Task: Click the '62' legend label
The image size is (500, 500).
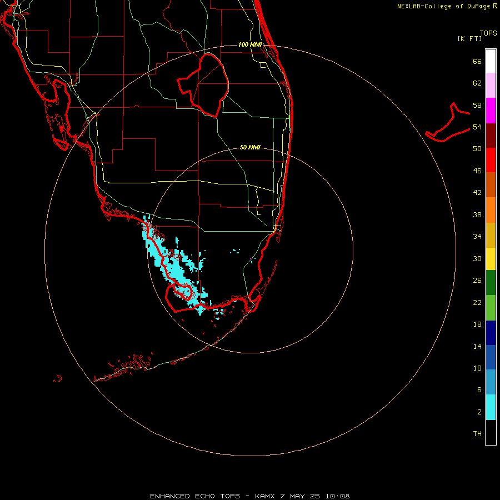Action: tap(477, 83)
